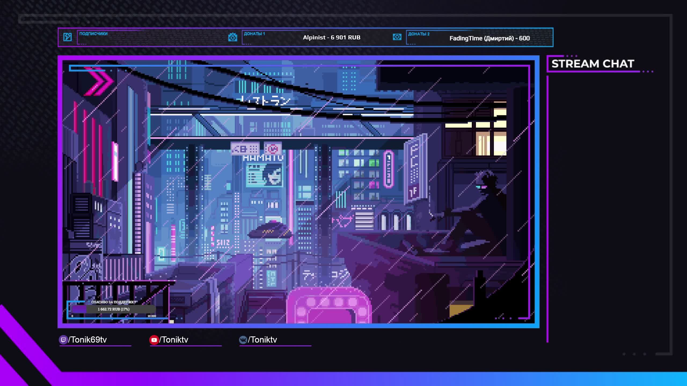This screenshot has height=386, width=687.
Task: Click the lightning bolt subscribers icon
Action: (x=67, y=37)
